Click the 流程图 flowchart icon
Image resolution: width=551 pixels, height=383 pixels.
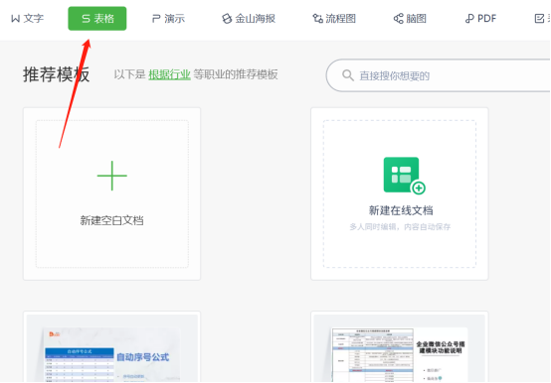318,19
